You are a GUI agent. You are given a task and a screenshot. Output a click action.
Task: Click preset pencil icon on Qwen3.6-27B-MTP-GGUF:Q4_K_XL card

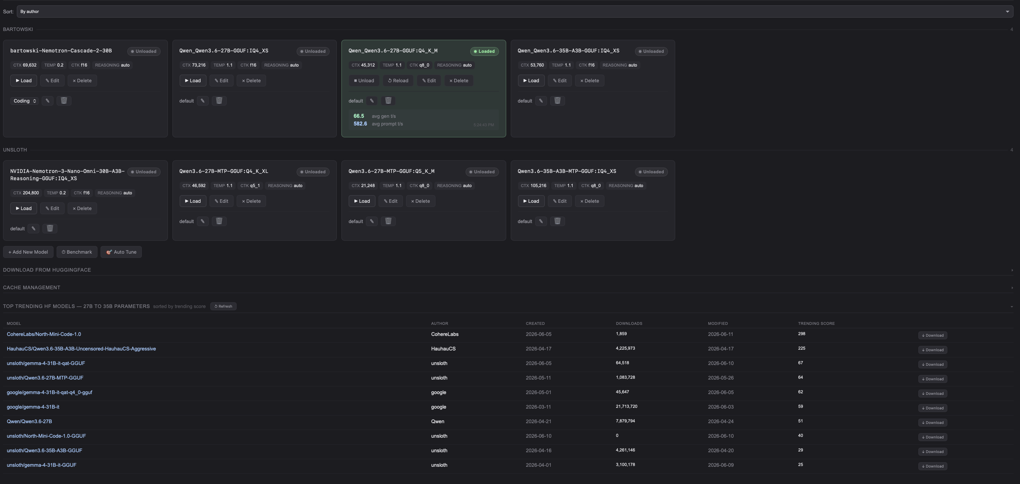pyautogui.click(x=203, y=221)
